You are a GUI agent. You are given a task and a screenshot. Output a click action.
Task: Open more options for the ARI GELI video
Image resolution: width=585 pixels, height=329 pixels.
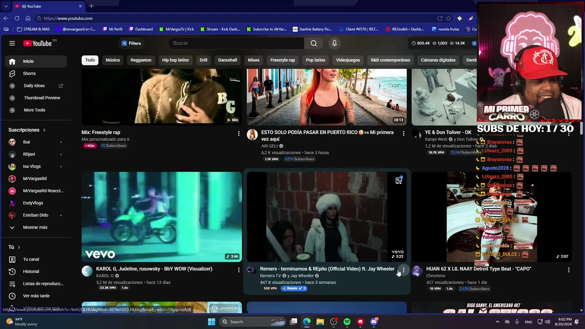point(404,133)
